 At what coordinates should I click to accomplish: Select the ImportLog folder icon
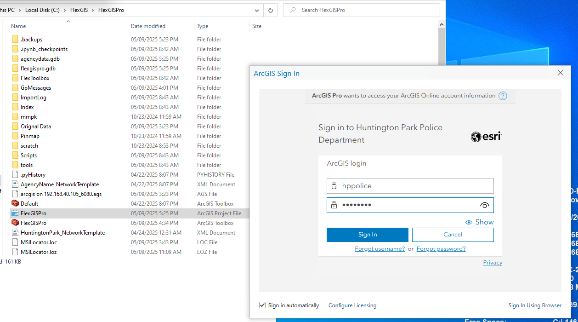pyautogui.click(x=15, y=98)
